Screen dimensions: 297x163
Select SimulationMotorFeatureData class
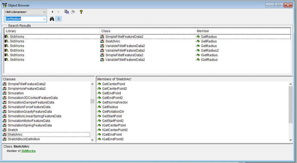coord(29,121)
